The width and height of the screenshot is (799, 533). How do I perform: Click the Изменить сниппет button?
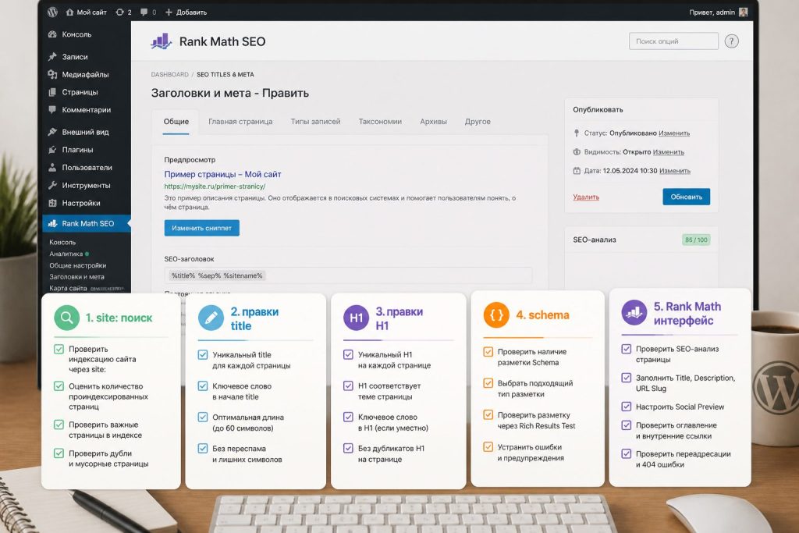tap(202, 228)
